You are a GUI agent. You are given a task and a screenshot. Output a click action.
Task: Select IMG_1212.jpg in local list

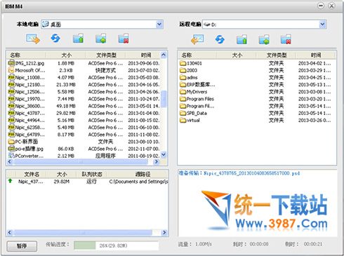[84, 63]
